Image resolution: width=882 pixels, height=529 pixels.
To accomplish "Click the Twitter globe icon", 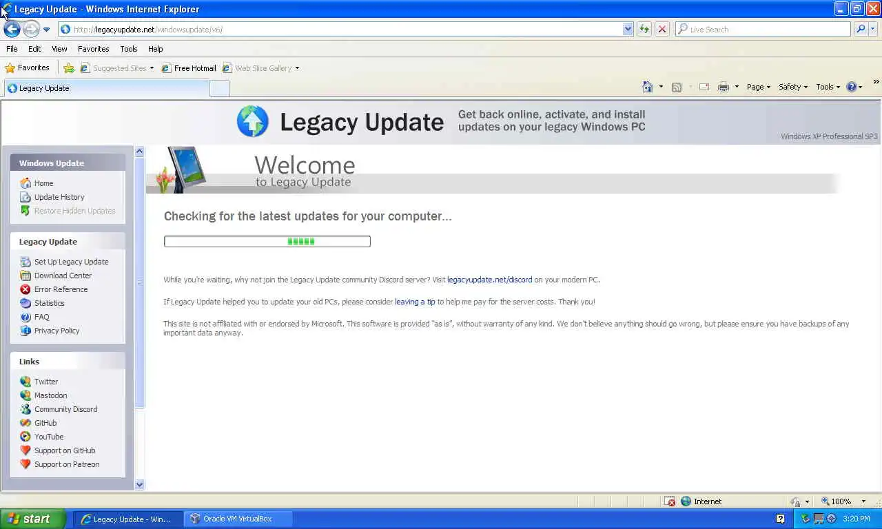I will [25, 382].
